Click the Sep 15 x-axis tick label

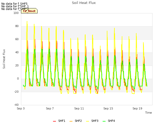pyautogui.click(x=108, y=108)
